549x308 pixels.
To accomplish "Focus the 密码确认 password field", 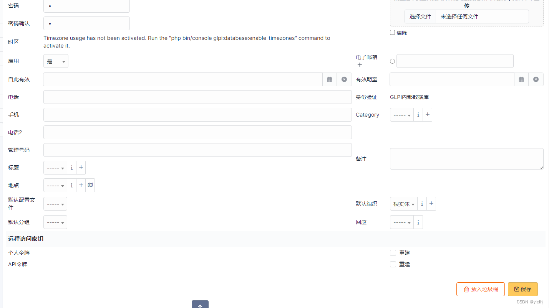I will tap(86, 23).
